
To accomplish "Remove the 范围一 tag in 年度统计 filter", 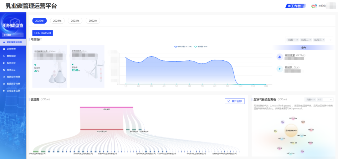I will (x=297, y=40).
